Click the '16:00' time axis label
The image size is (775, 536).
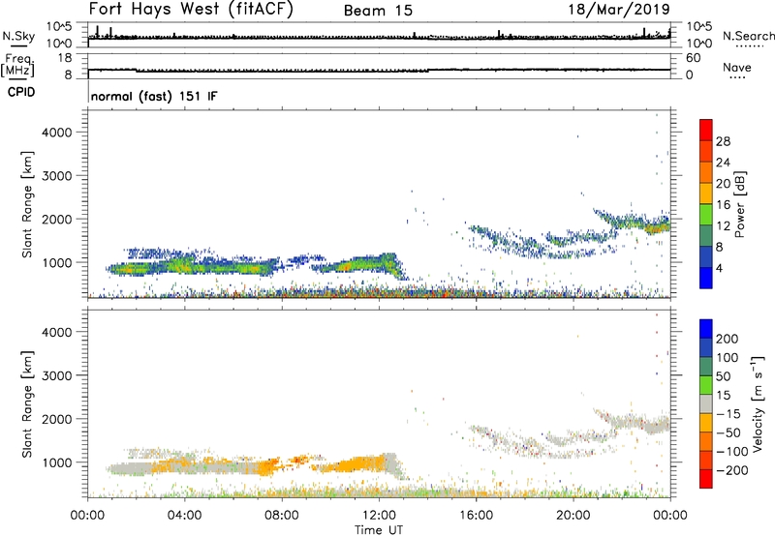pyautogui.click(x=476, y=516)
